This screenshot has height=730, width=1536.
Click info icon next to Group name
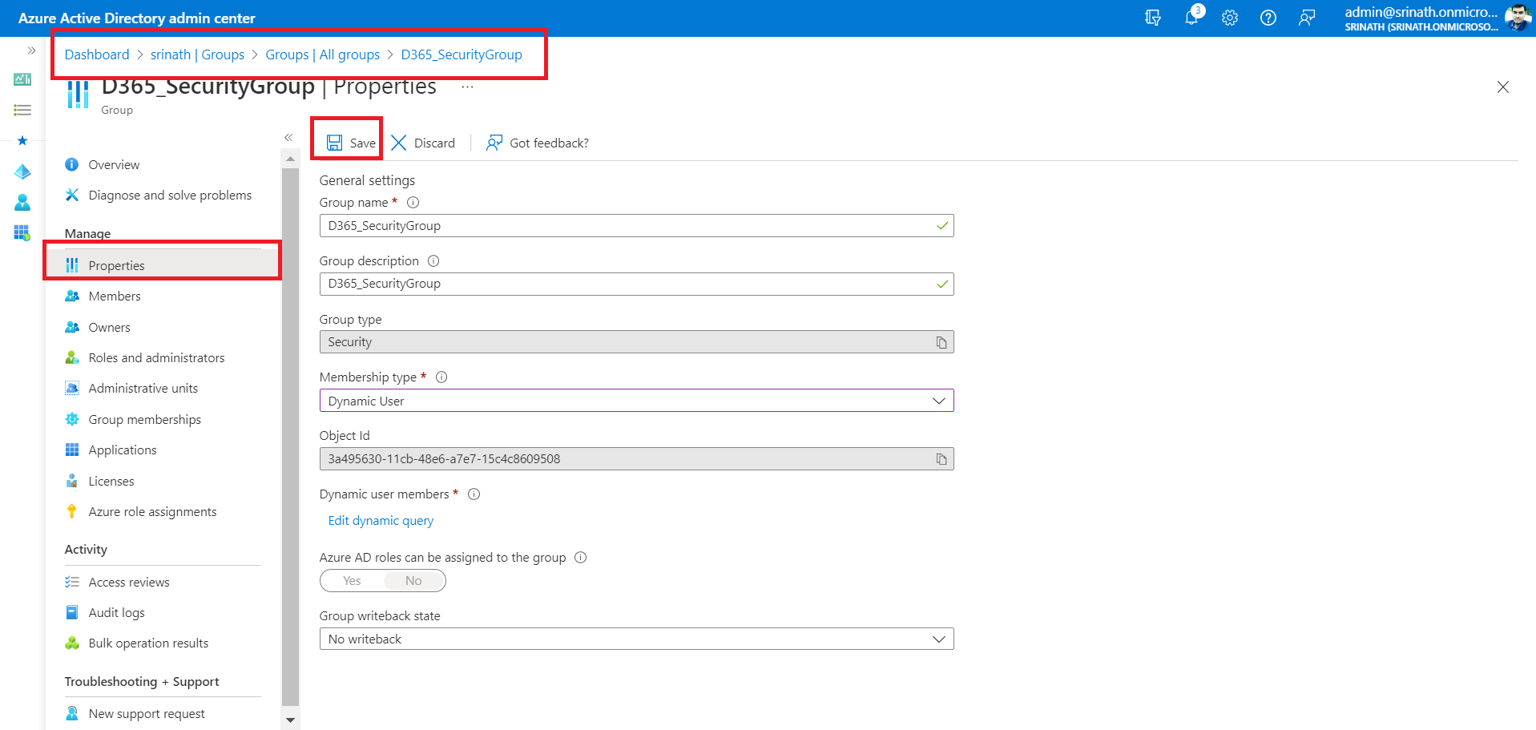coord(413,203)
